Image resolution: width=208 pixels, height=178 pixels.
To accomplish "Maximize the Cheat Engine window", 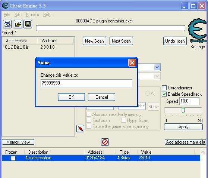I will (x=193, y=6).
